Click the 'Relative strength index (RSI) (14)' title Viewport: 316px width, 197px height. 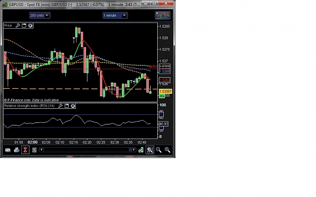(x=29, y=106)
